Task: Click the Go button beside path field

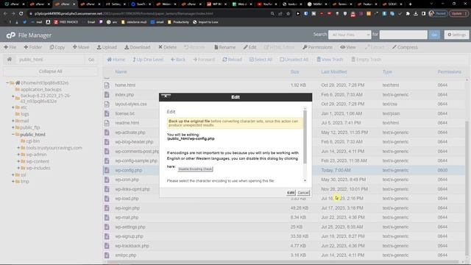Action: tap(91, 60)
